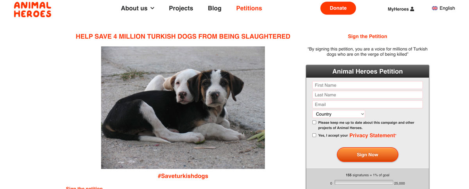Viewport: 469px width, 189px height.
Task: Click the Email input field
Action: pos(367,104)
